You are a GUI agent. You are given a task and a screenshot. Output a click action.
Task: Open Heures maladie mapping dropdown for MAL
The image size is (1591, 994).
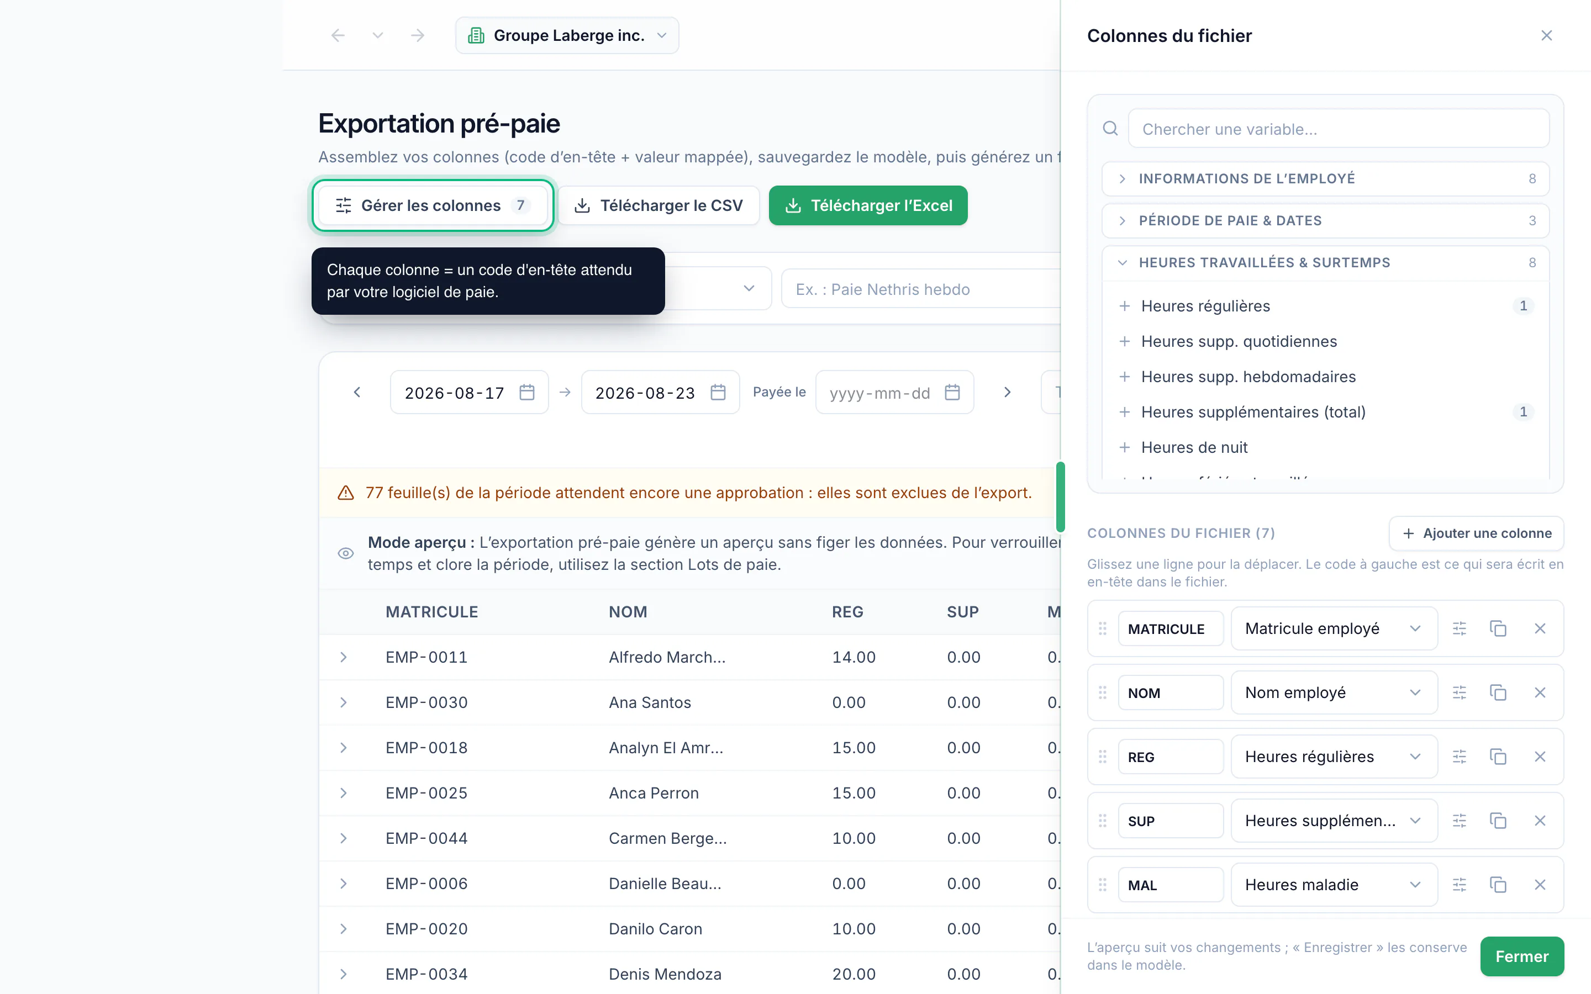pos(1334,885)
